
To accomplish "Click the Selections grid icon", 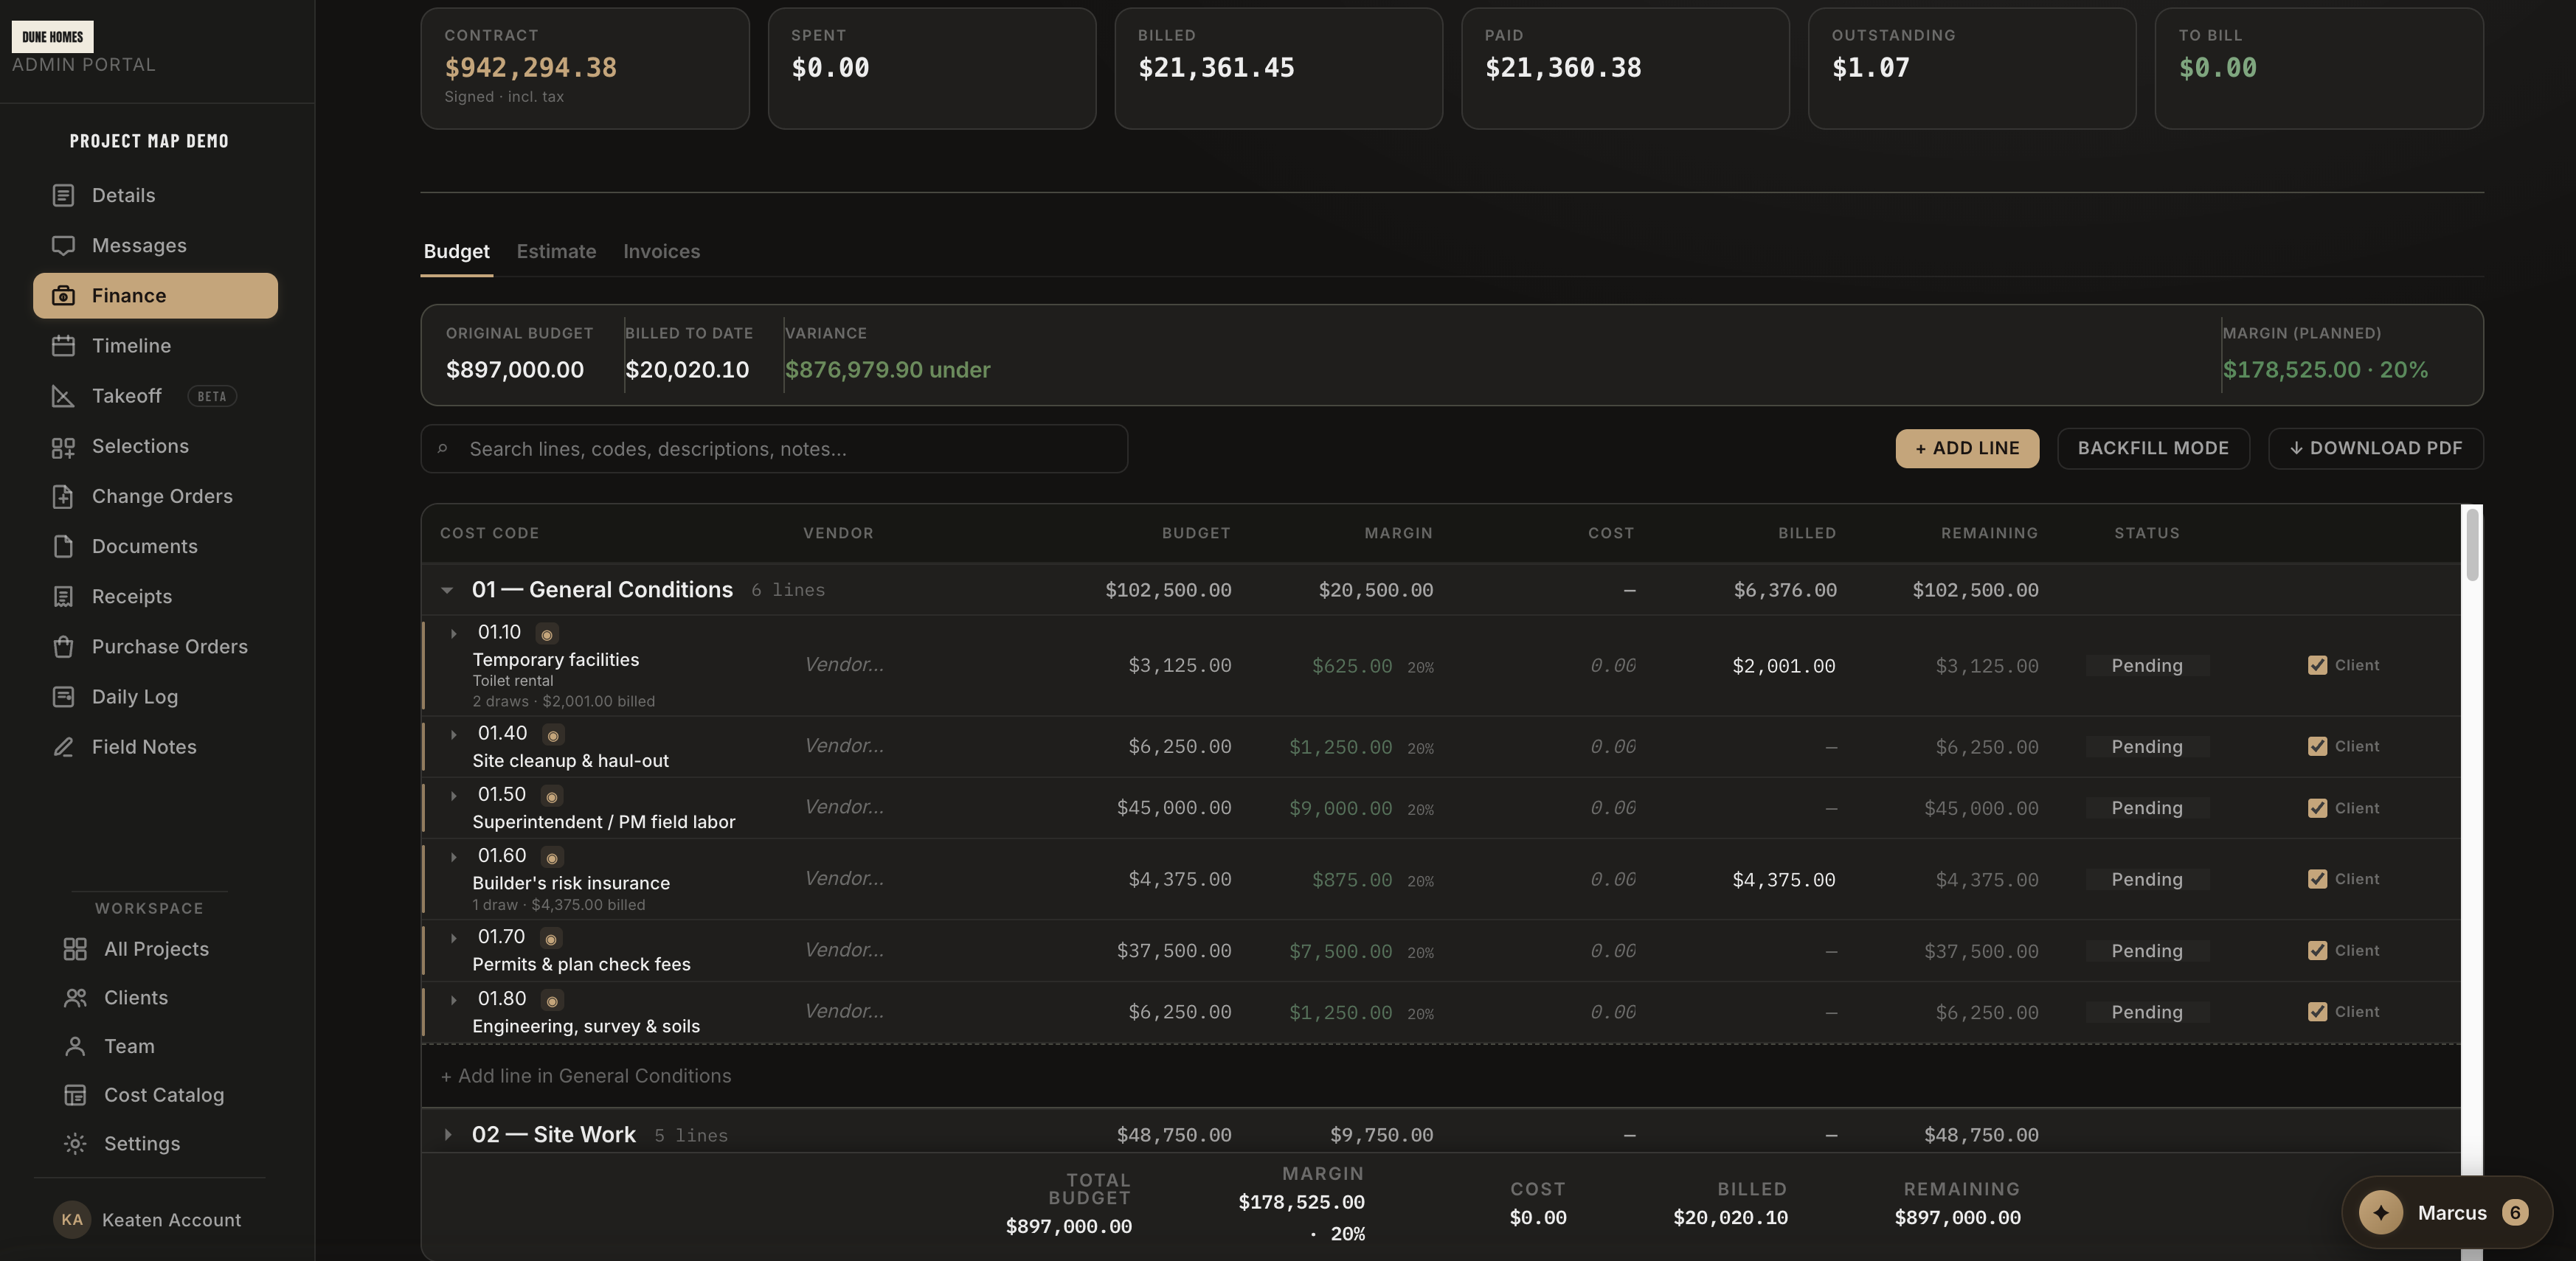I will pyautogui.click(x=63, y=447).
